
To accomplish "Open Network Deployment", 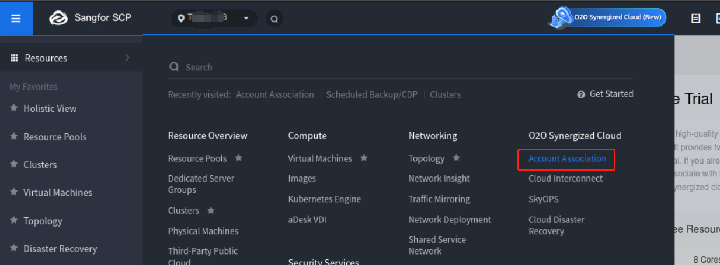I will (450, 220).
